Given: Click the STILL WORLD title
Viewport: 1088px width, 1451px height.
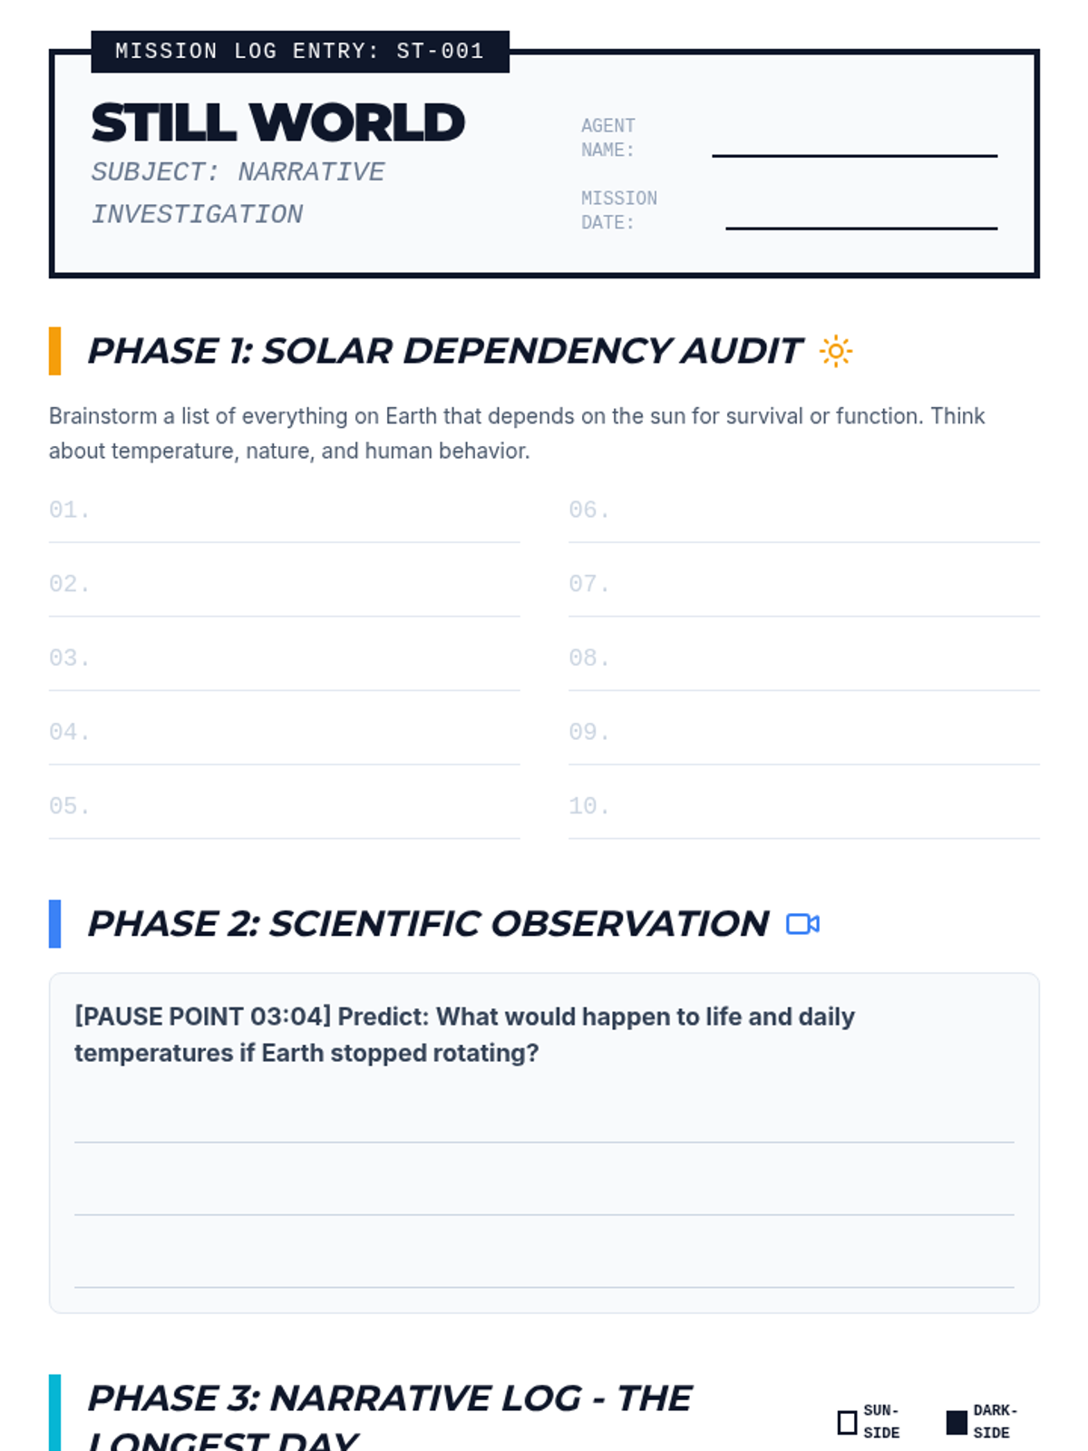Looking at the screenshot, I should click(x=277, y=123).
